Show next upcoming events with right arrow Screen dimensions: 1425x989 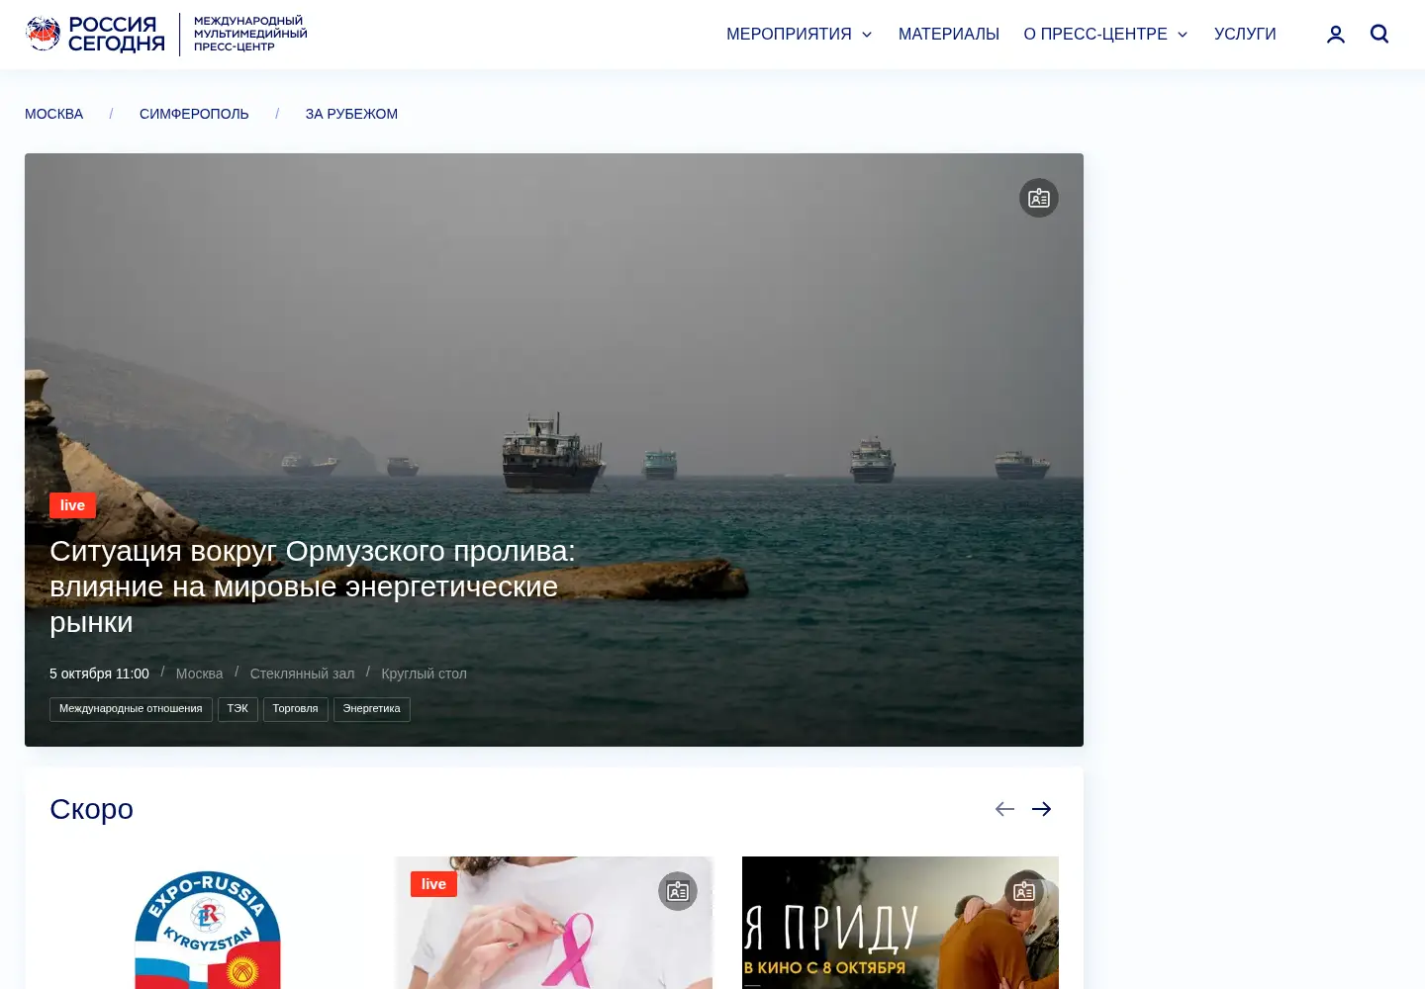pyautogui.click(x=1042, y=809)
